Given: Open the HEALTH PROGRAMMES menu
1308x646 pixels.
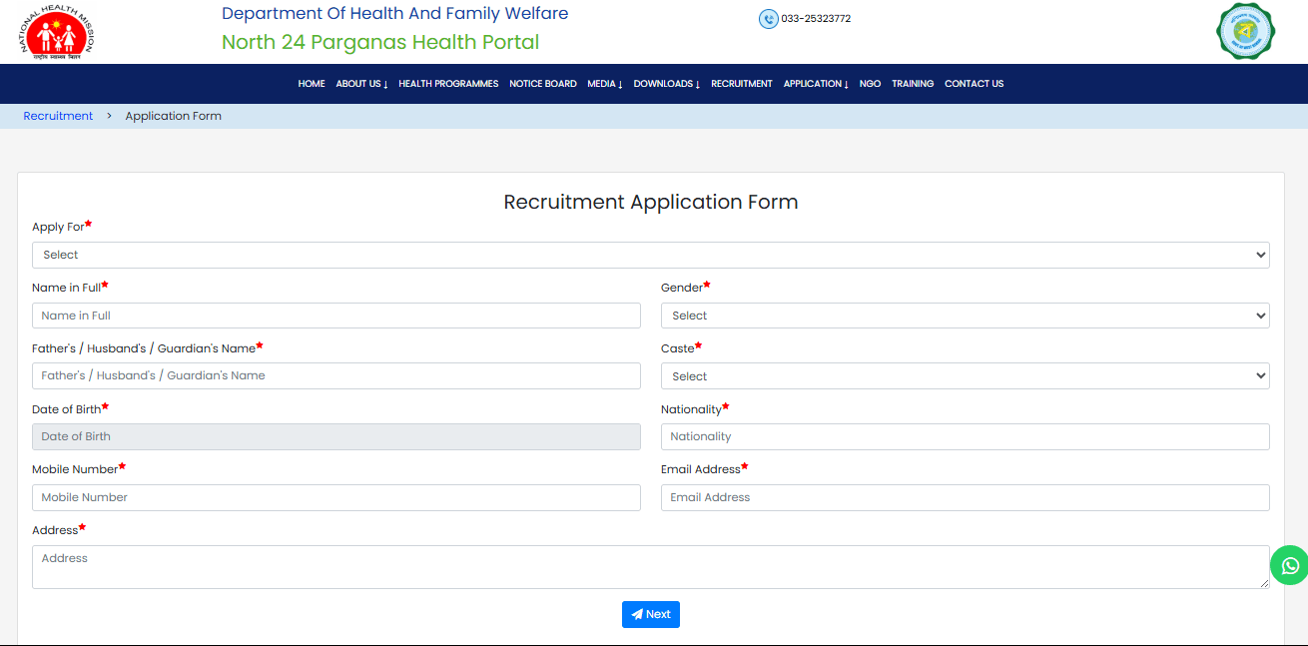Looking at the screenshot, I should click(448, 84).
